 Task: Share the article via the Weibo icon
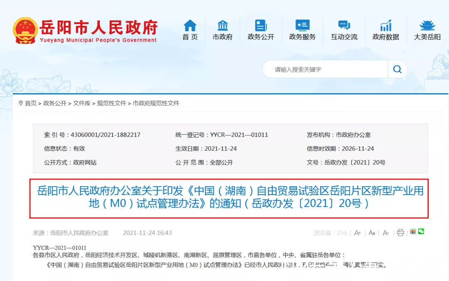coord(412,233)
